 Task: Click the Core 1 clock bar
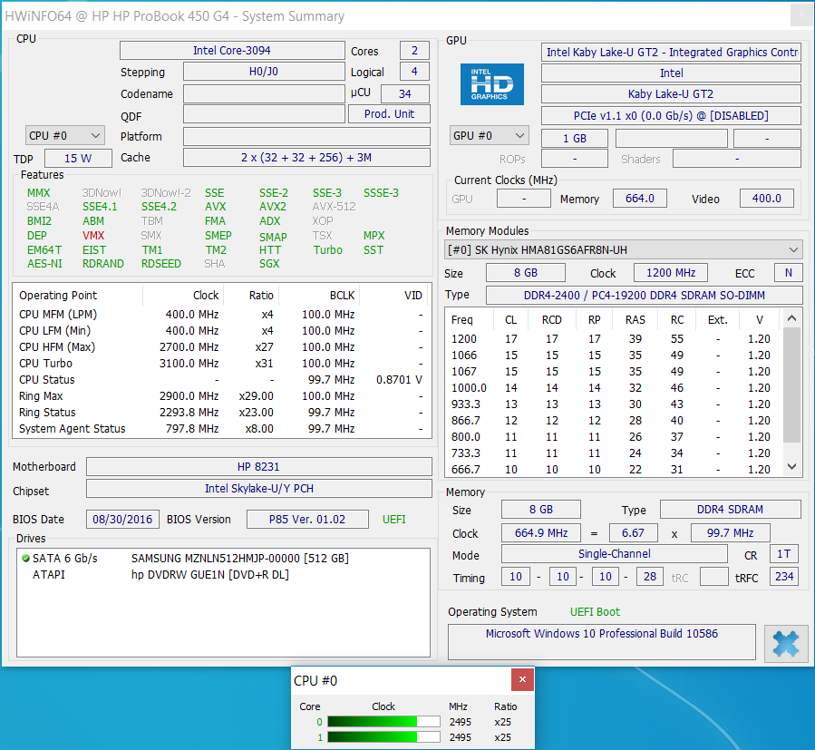click(383, 737)
